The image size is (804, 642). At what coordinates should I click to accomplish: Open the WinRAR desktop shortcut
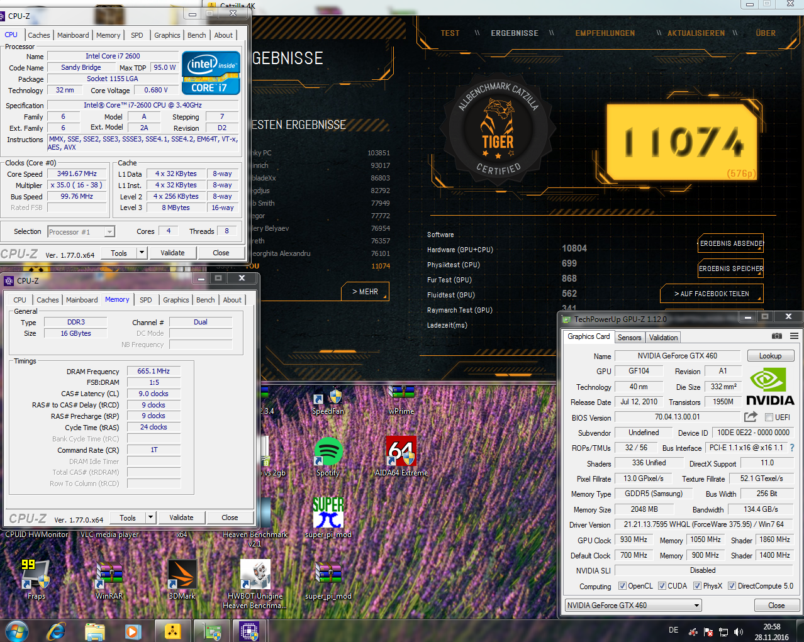click(109, 579)
